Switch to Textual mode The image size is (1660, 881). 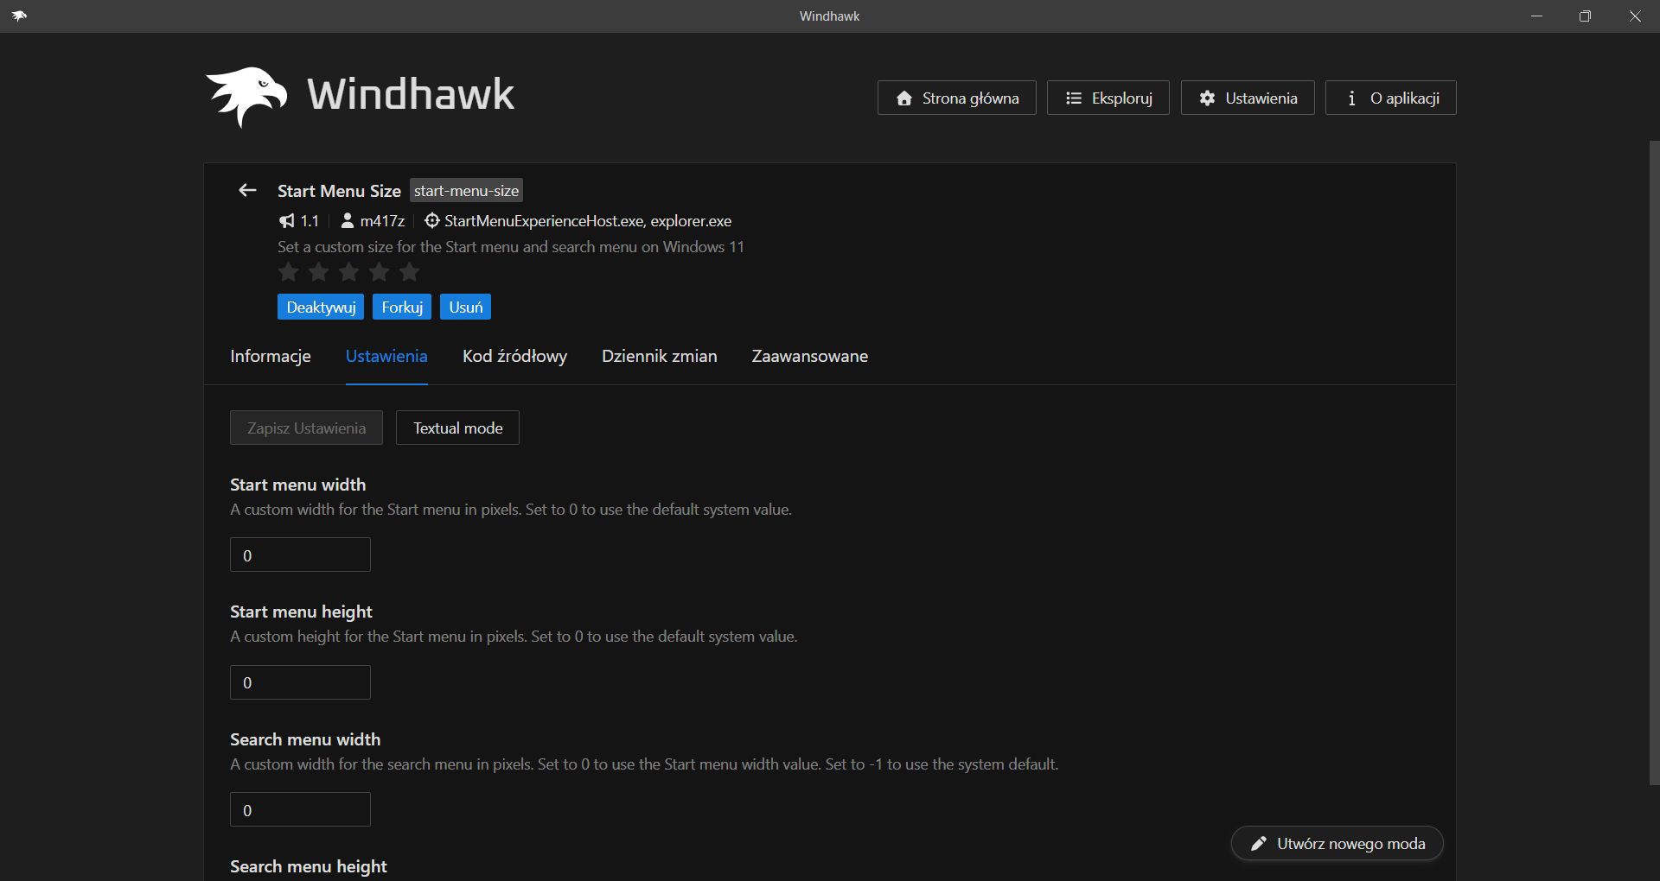[x=457, y=428]
